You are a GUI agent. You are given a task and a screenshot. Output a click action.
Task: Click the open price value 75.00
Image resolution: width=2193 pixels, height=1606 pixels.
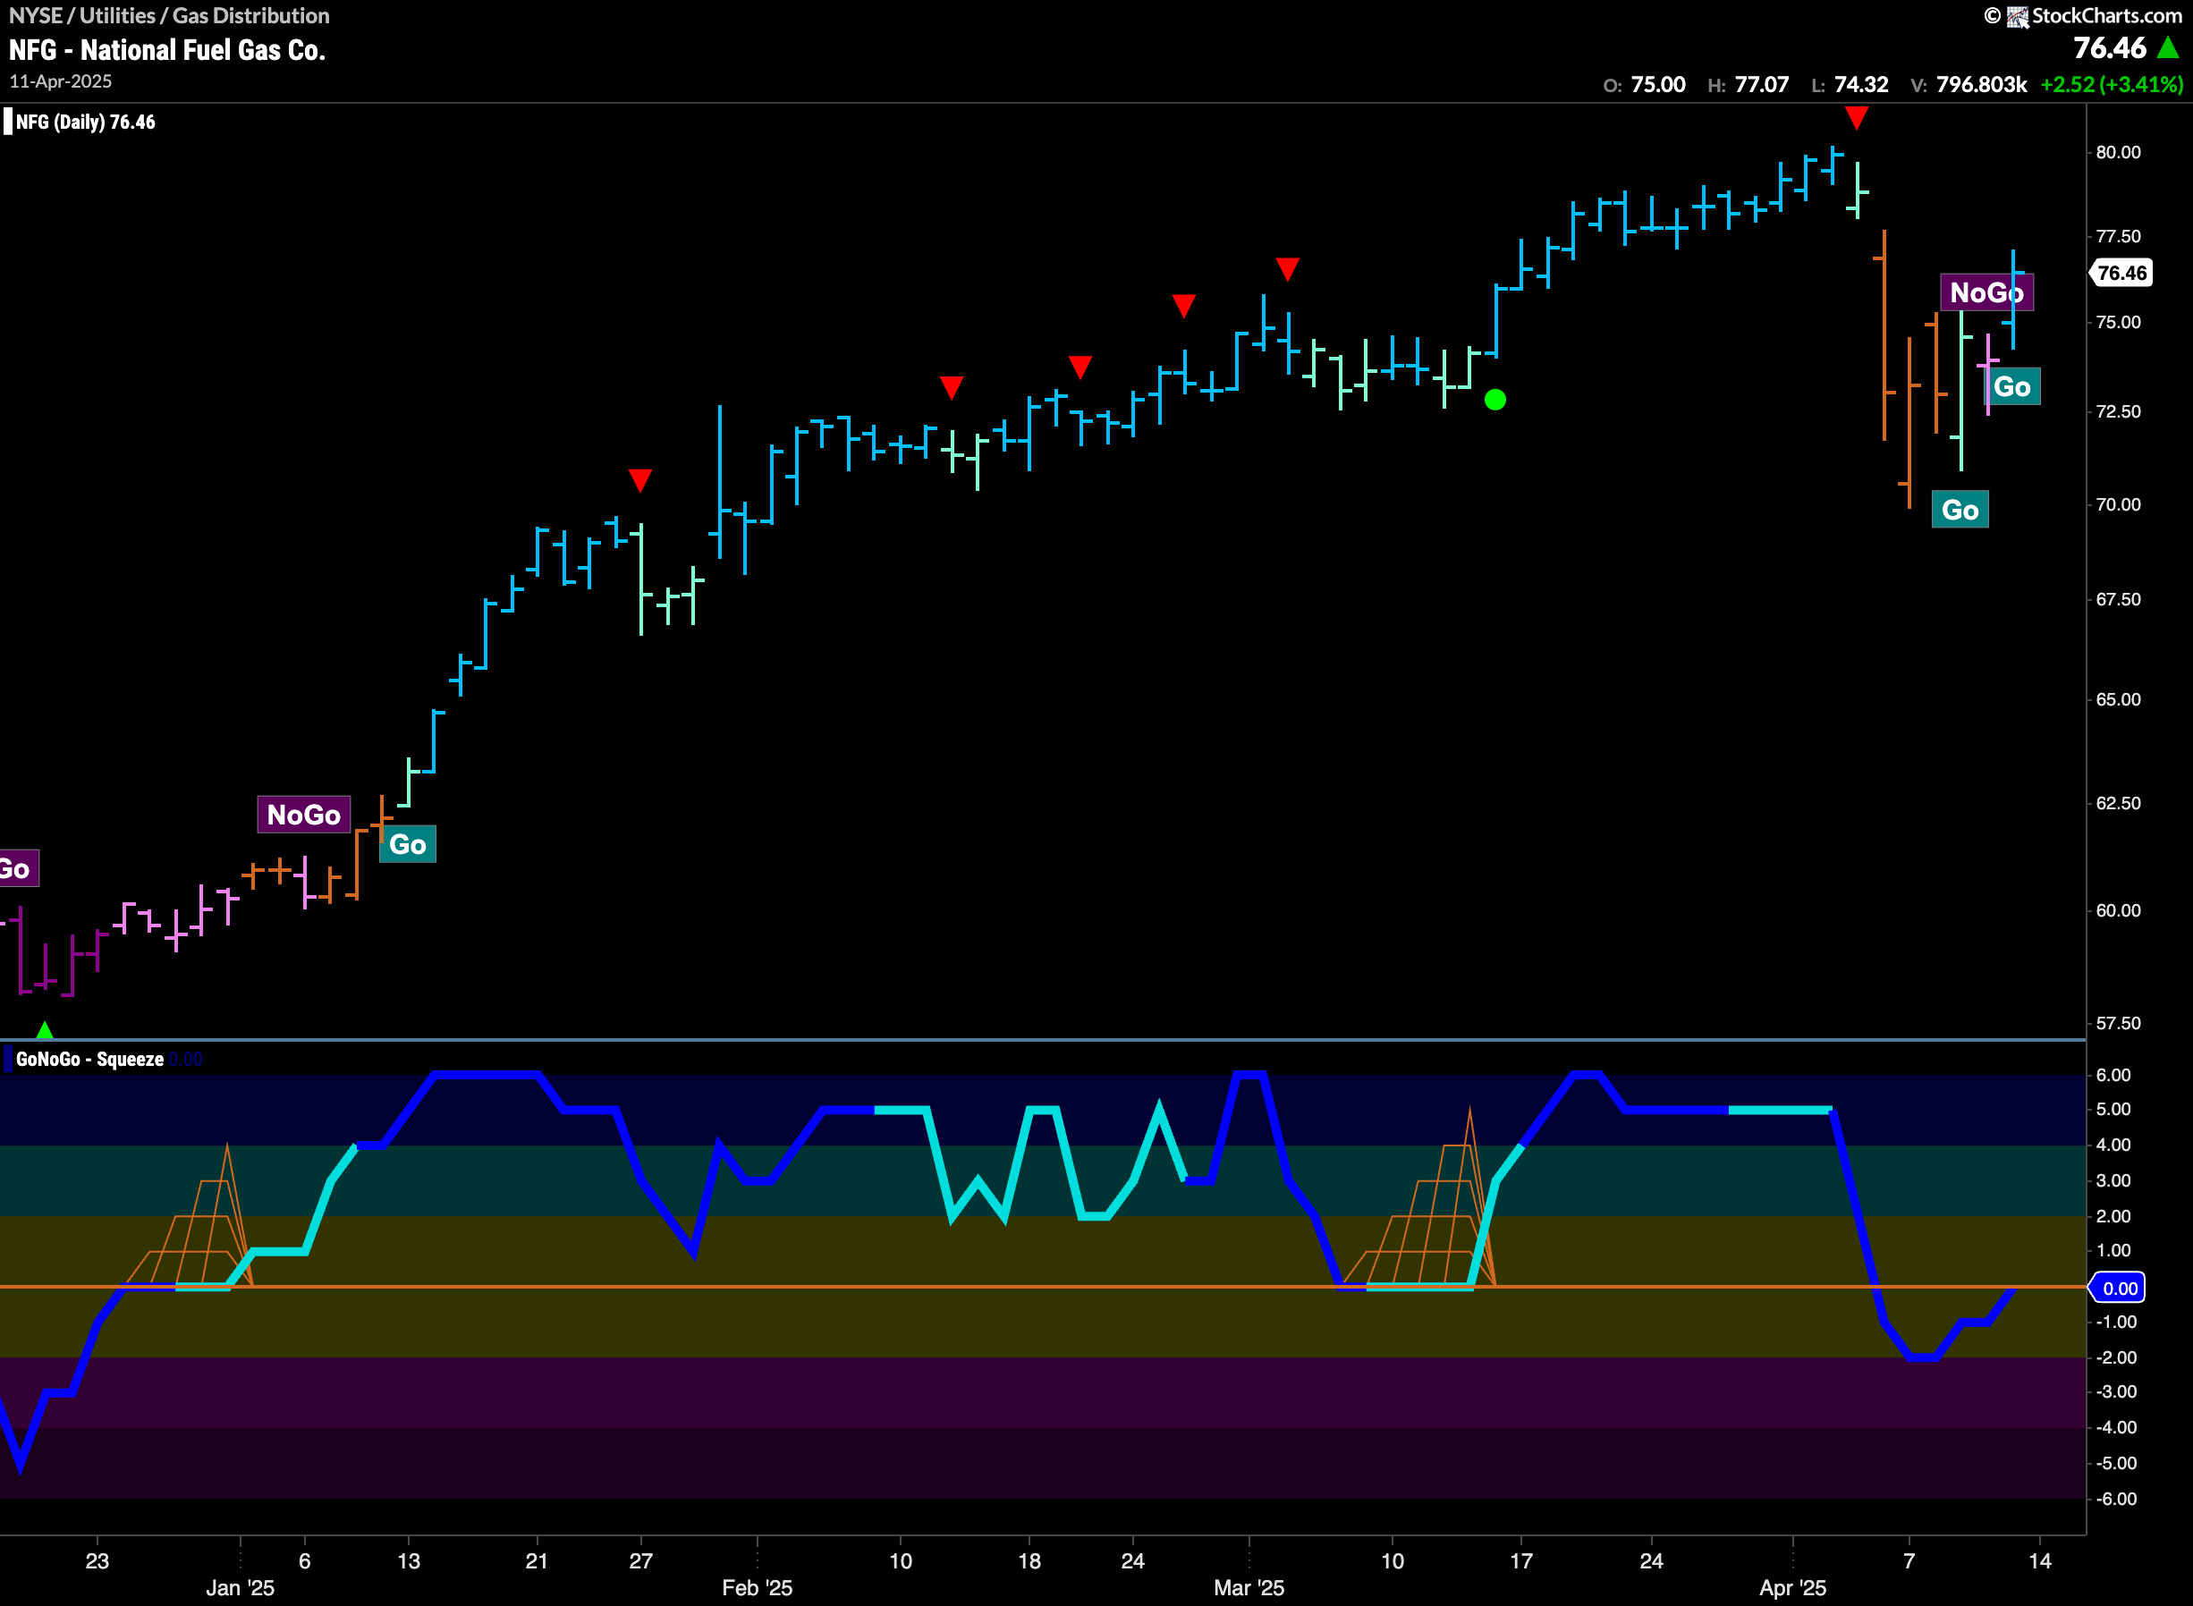(x=1658, y=85)
